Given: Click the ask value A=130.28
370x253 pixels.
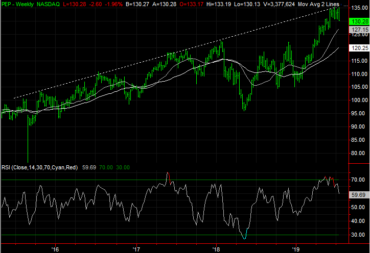Looking at the screenshot, I should 164,4.
